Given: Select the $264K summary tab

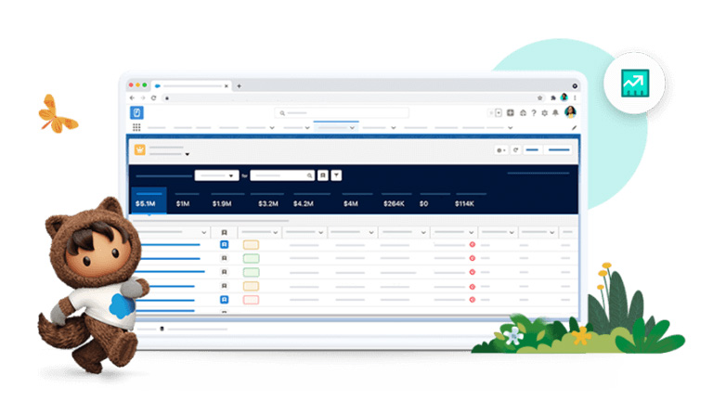Looking at the screenshot, I should point(393,203).
